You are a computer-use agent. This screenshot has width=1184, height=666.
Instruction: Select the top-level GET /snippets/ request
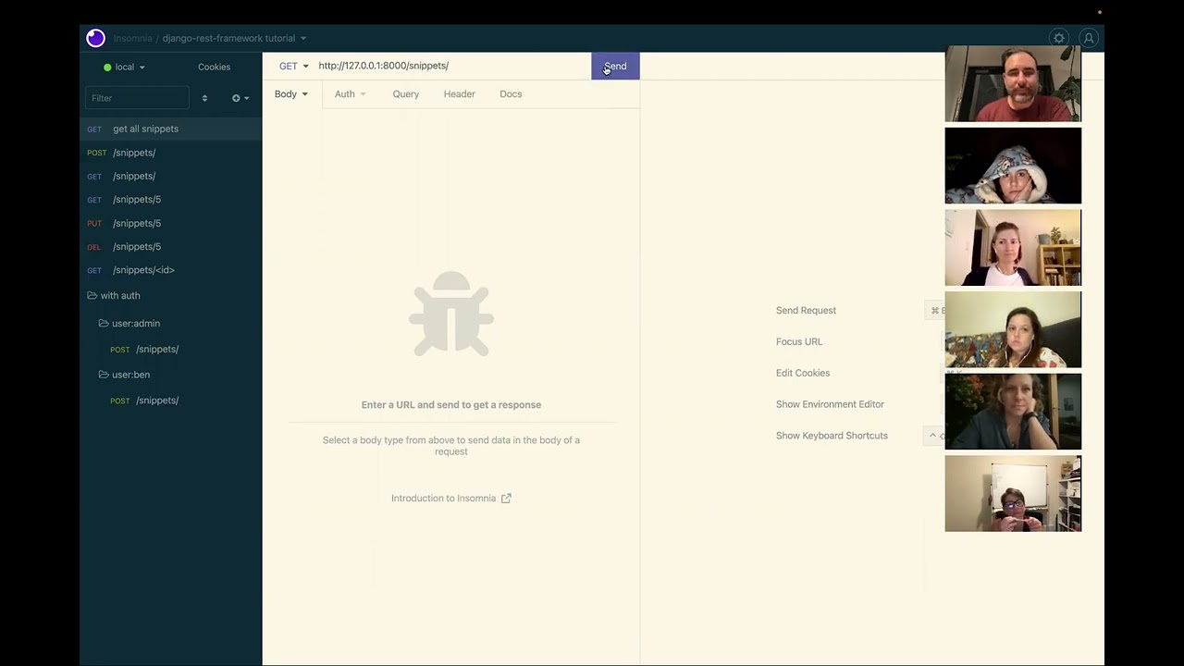click(x=171, y=176)
